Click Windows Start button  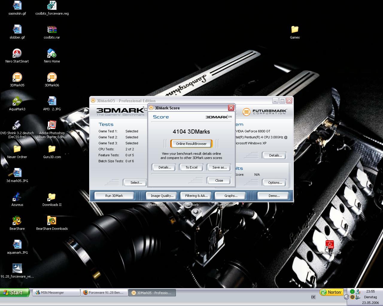tap(15, 293)
